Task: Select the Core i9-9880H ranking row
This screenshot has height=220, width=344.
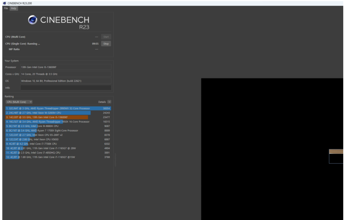Action: (x=58, y=126)
